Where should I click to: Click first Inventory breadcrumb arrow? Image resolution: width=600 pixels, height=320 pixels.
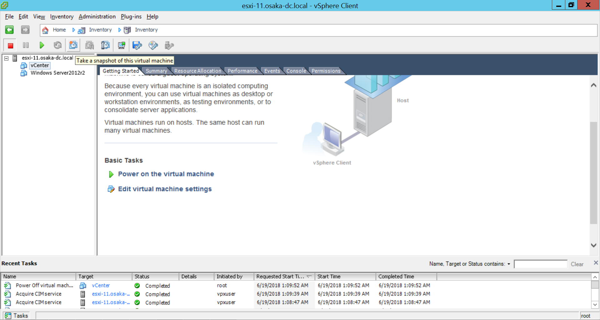pyautogui.click(x=74, y=30)
